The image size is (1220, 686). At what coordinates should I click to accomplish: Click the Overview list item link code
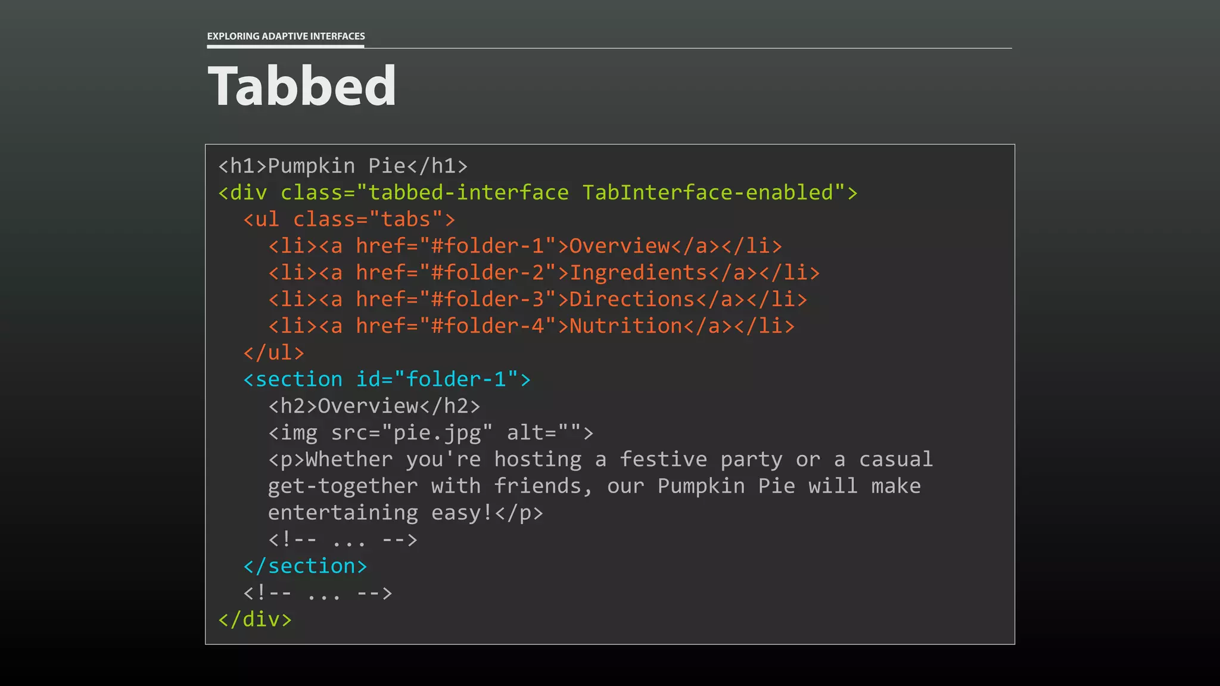(525, 246)
